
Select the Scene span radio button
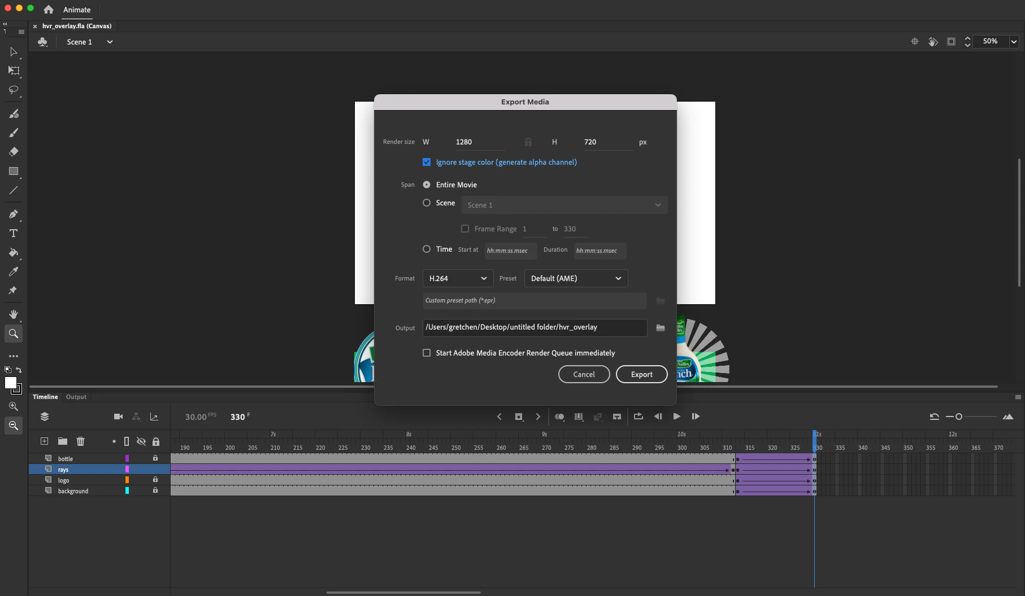[x=427, y=203]
